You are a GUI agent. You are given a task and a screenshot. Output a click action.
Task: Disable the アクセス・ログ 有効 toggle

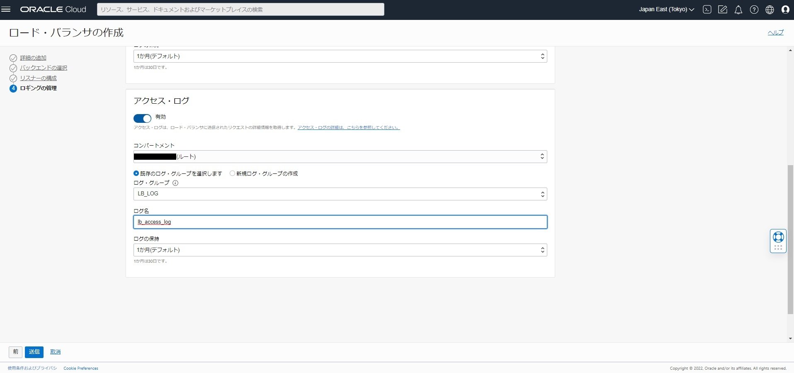pyautogui.click(x=142, y=118)
